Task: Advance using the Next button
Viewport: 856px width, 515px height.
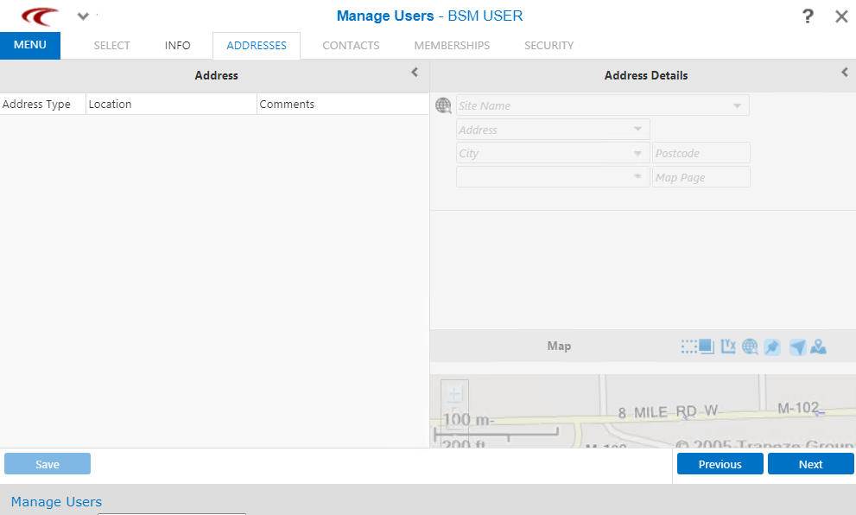Action: coord(810,463)
